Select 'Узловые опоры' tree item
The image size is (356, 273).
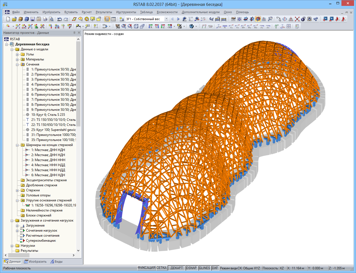38,195
